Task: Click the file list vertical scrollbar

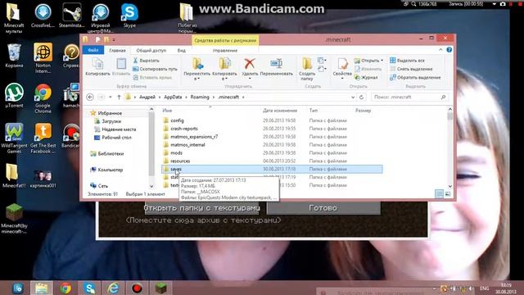Action: [449, 147]
